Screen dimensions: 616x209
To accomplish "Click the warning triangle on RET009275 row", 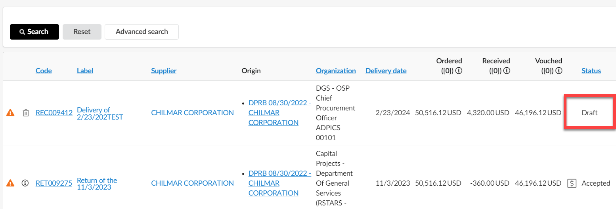I will coord(10,183).
